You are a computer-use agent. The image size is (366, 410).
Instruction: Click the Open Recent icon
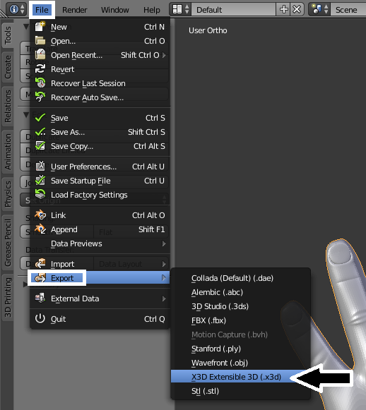coord(40,55)
